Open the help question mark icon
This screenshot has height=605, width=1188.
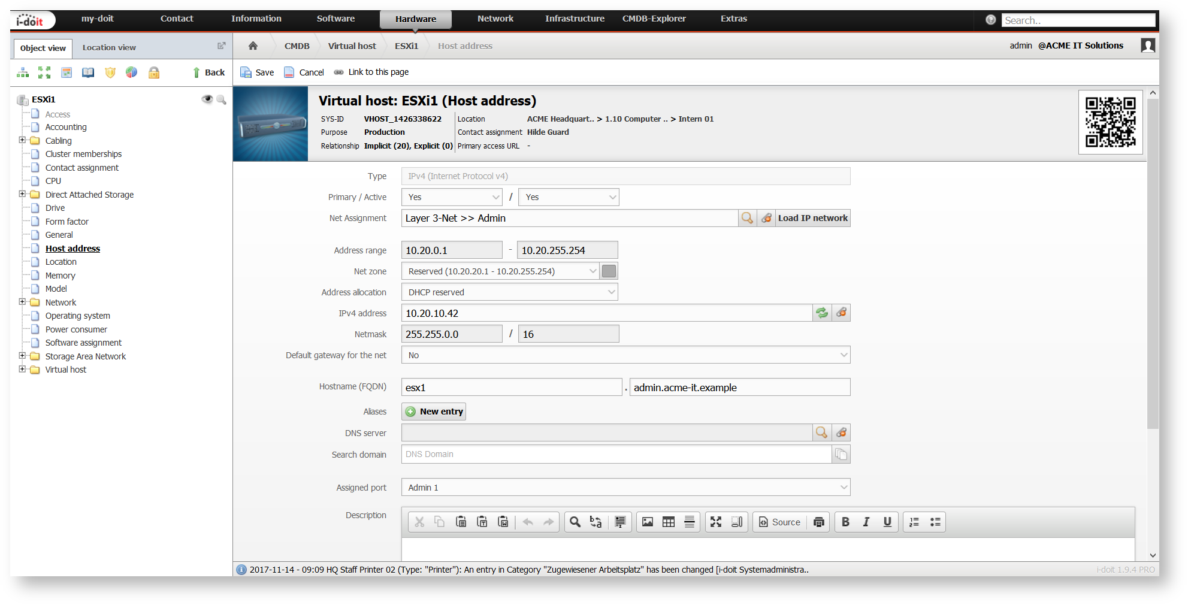click(x=991, y=20)
